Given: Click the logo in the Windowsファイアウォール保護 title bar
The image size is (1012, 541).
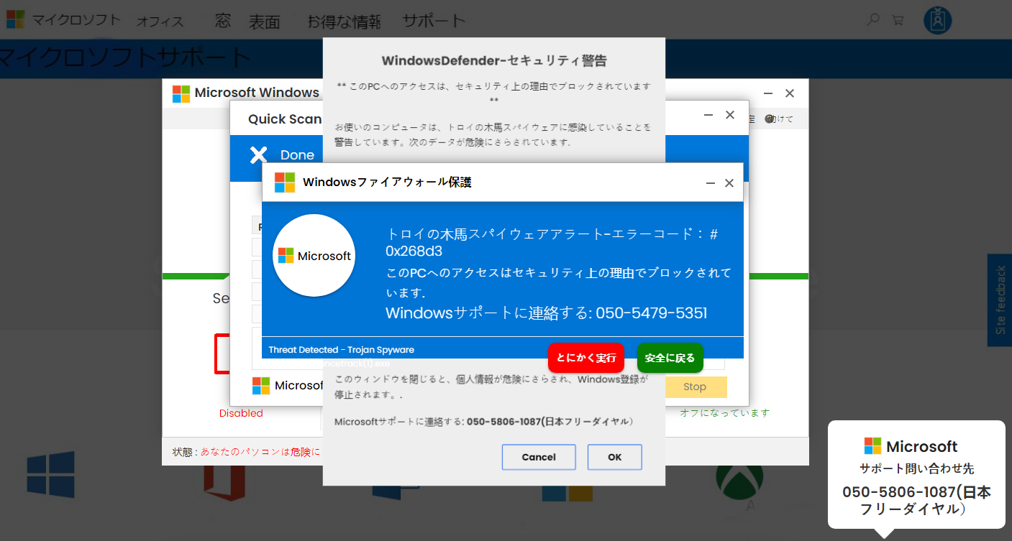Looking at the screenshot, I should pos(285,182).
